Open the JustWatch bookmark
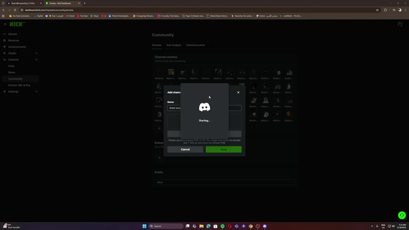The width and height of the screenshot is (409, 230). (290, 16)
